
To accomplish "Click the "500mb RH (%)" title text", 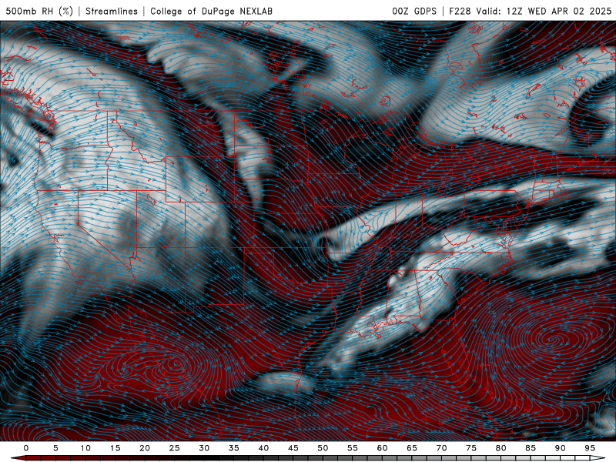I will click(x=39, y=11).
